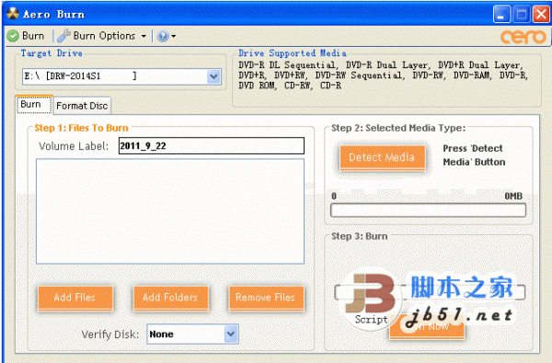Close the Aero Burn window
This screenshot has width=552, height=363.
click(542, 15)
